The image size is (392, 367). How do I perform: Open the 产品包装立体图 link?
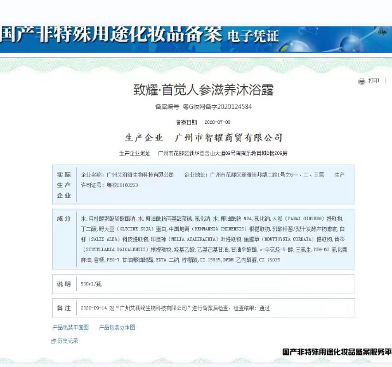coord(117,327)
